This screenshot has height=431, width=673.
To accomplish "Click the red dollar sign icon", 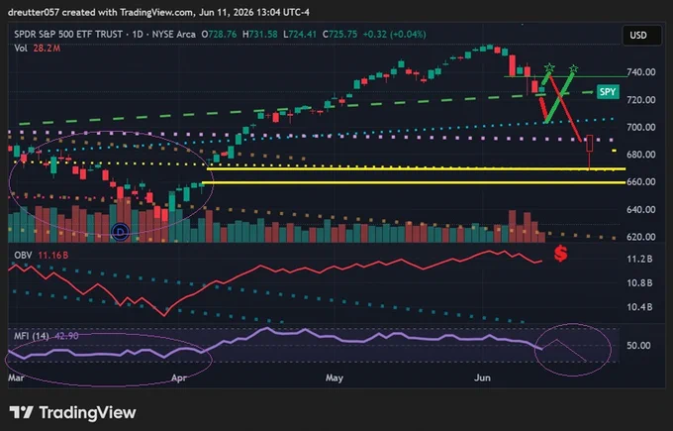I will 560,254.
